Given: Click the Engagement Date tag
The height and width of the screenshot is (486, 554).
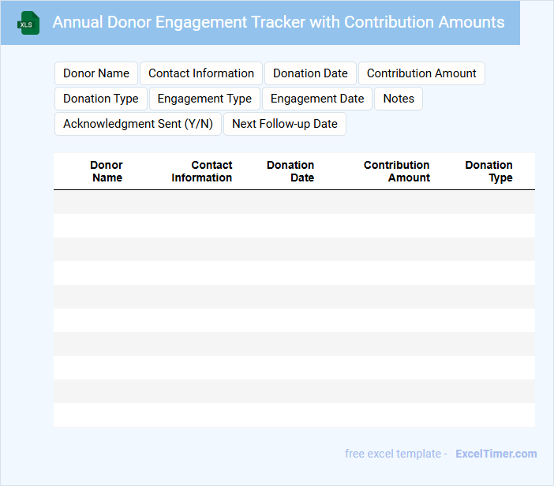Looking at the screenshot, I should click(x=317, y=99).
